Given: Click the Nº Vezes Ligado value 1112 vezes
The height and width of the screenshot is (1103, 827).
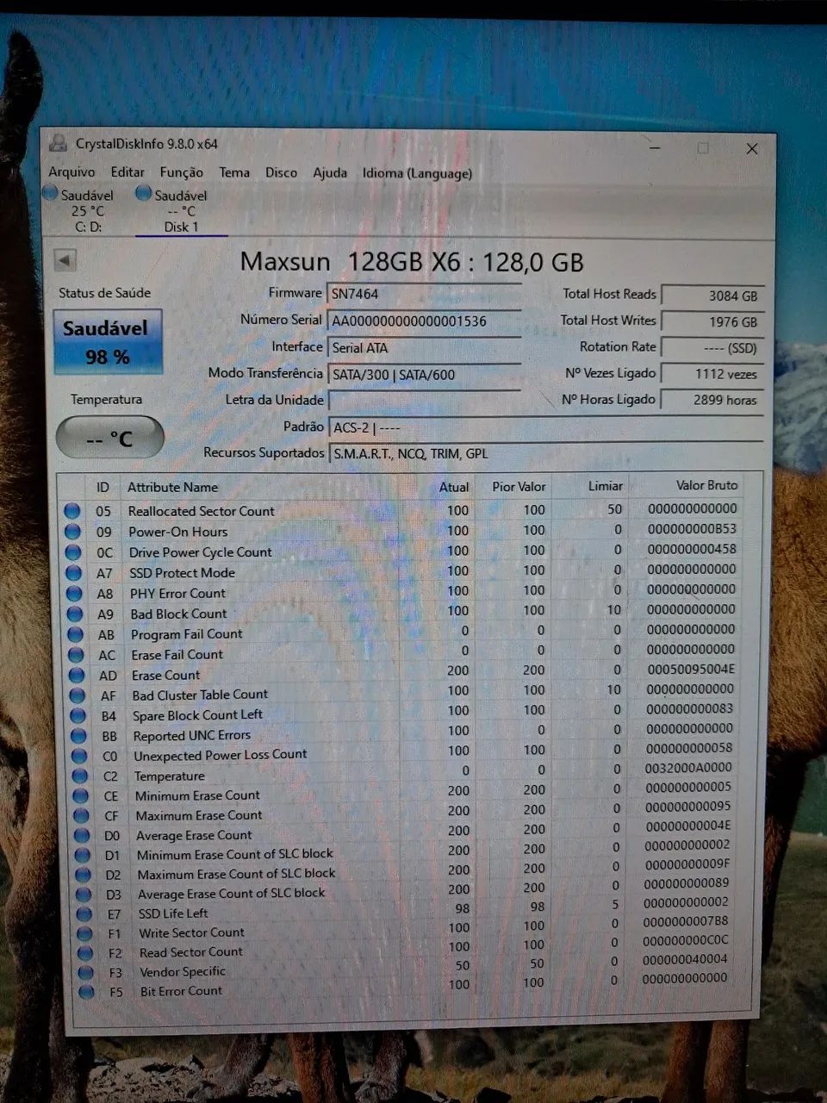Looking at the screenshot, I should click(712, 374).
